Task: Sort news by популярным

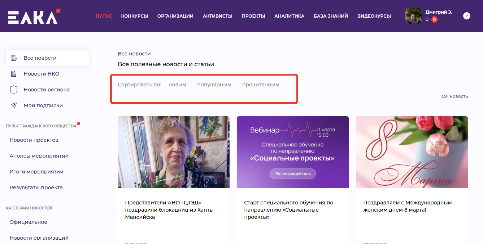Action: pyautogui.click(x=214, y=85)
